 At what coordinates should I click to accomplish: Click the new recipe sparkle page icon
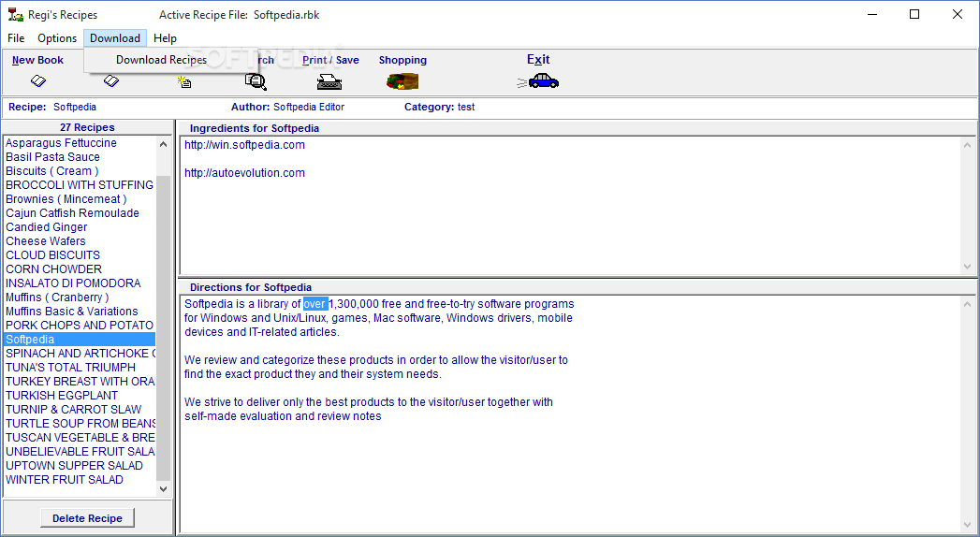click(184, 81)
